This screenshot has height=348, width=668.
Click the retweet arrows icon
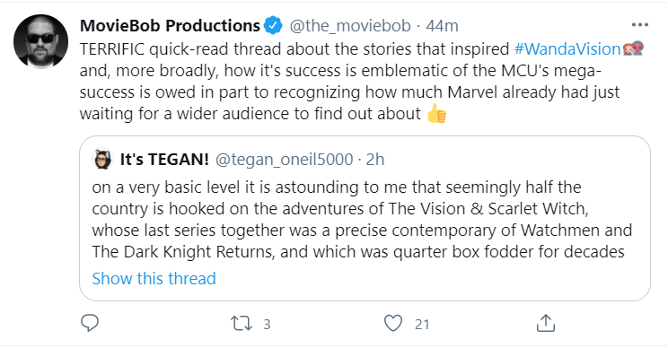(242, 323)
